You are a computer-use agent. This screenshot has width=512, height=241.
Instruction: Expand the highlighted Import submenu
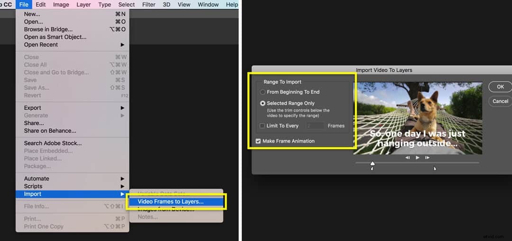tap(73, 194)
